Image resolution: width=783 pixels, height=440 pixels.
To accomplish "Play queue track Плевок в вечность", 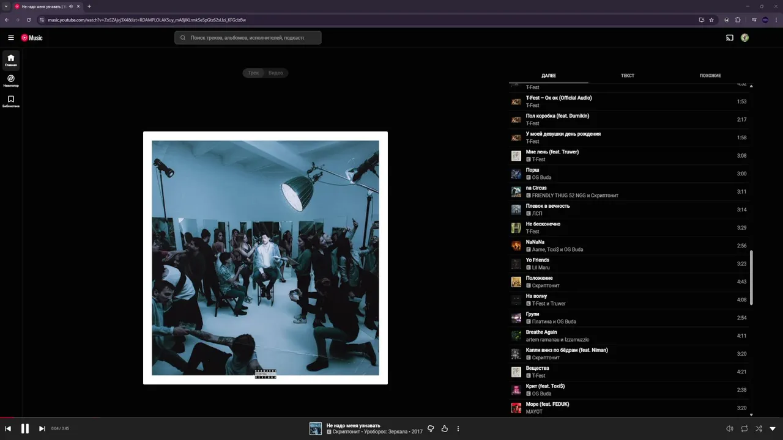I will [x=629, y=210].
